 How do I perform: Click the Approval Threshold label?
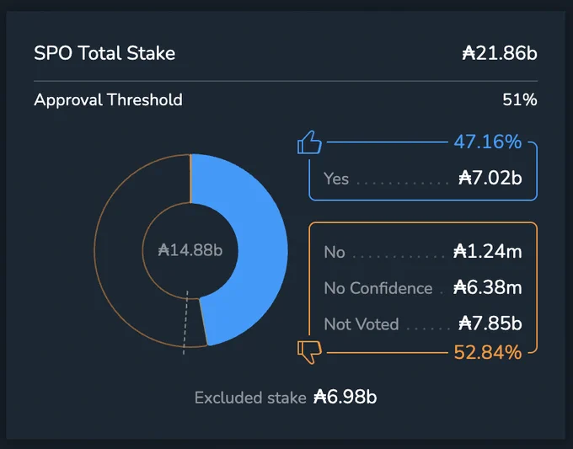coord(108,99)
